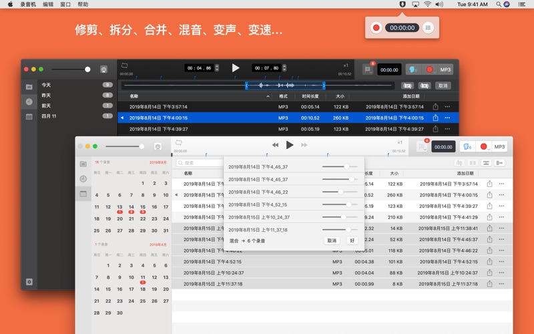Image resolution: width=534 pixels, height=334 pixels.
Task: Click the red record button in menu bar popup
Action: pyautogui.click(x=376, y=27)
